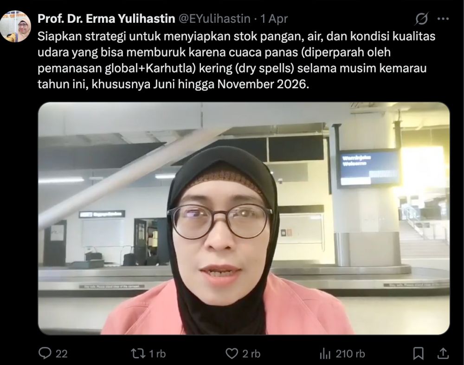Click the repost arrows icon

tap(138, 353)
